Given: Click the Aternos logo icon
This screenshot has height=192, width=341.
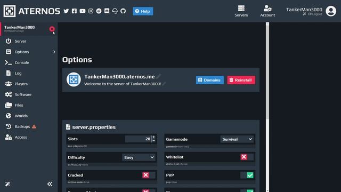Looking at the screenshot, I should click(10, 11).
